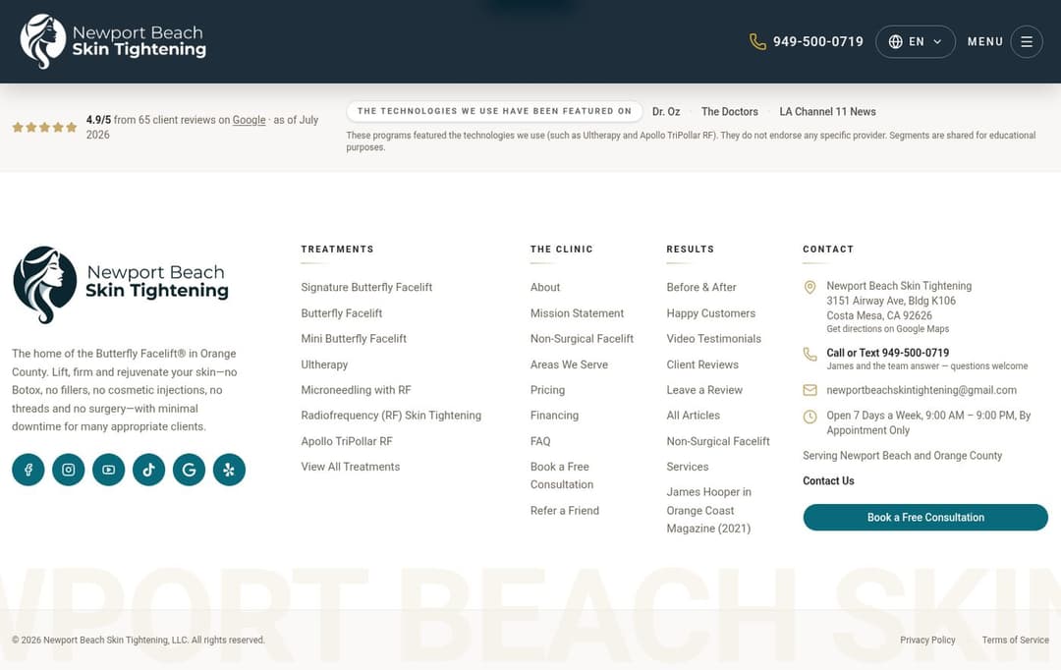
Task: Click the footer Newport Beach logo
Action: (x=121, y=285)
